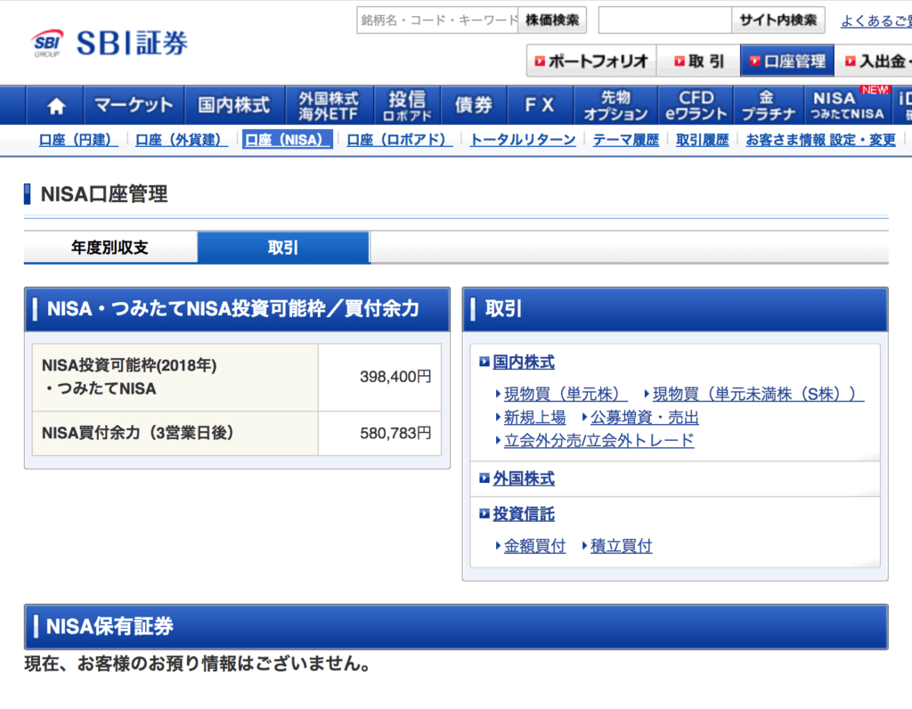Click the 580,783円 NISA買付余力 value
This screenshot has width=912, height=709.
pyautogui.click(x=395, y=433)
